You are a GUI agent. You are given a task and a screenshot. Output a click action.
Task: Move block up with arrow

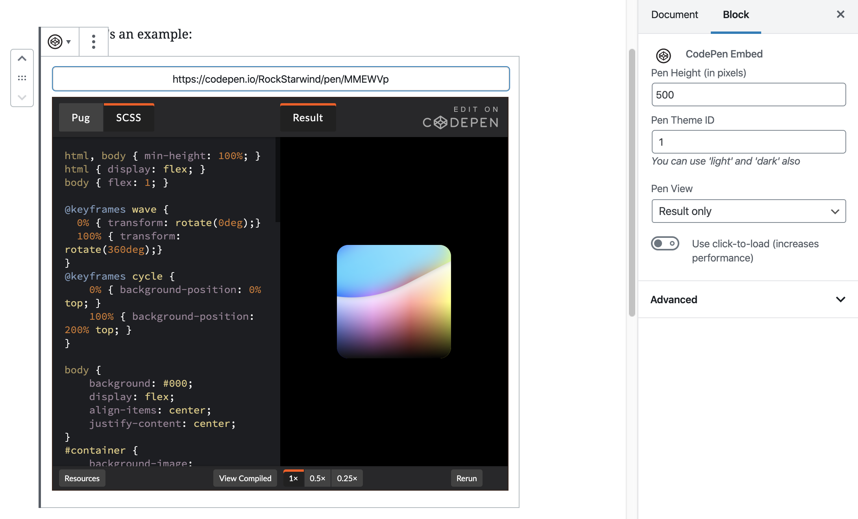pyautogui.click(x=22, y=59)
